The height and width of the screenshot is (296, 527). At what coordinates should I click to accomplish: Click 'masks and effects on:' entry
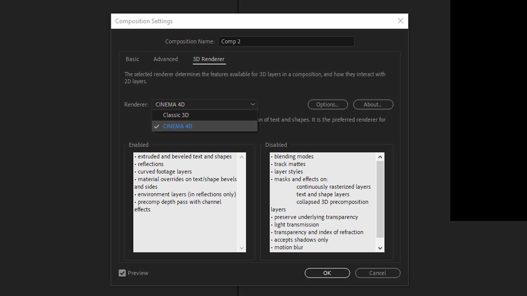pos(301,179)
